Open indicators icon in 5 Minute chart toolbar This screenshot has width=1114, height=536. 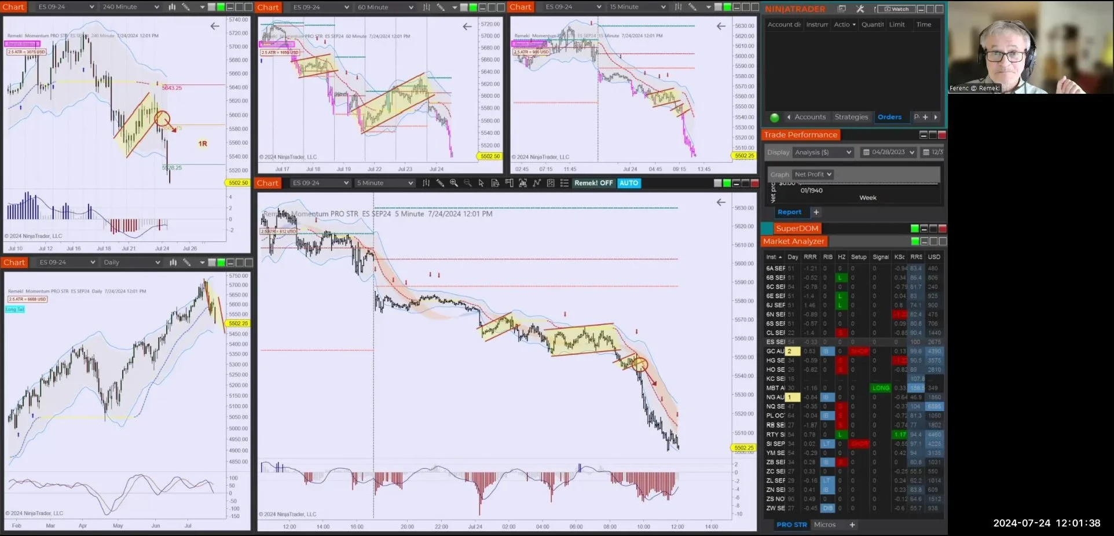523,183
